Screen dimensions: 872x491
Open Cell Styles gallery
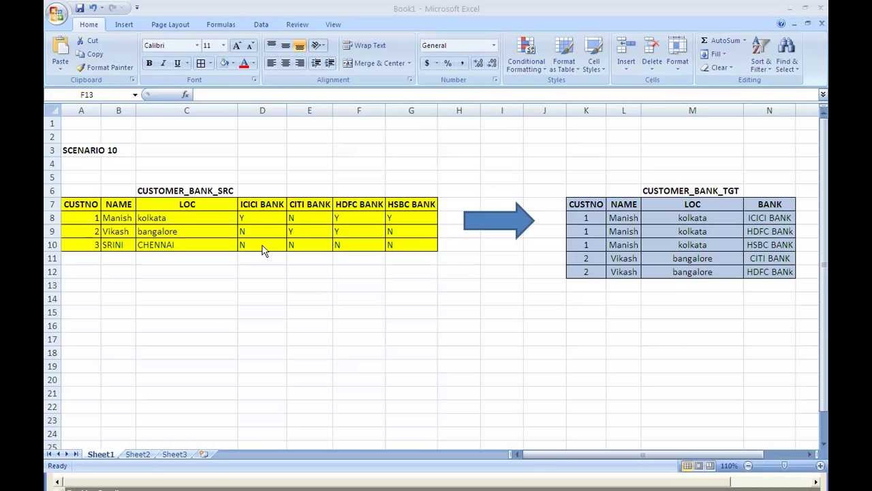pyautogui.click(x=593, y=55)
